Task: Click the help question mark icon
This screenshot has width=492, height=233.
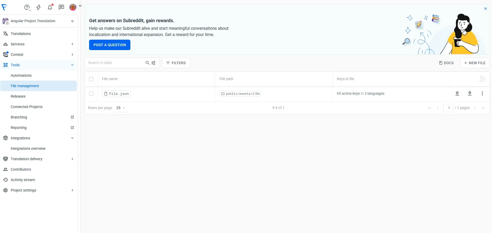Action: click(x=27, y=7)
